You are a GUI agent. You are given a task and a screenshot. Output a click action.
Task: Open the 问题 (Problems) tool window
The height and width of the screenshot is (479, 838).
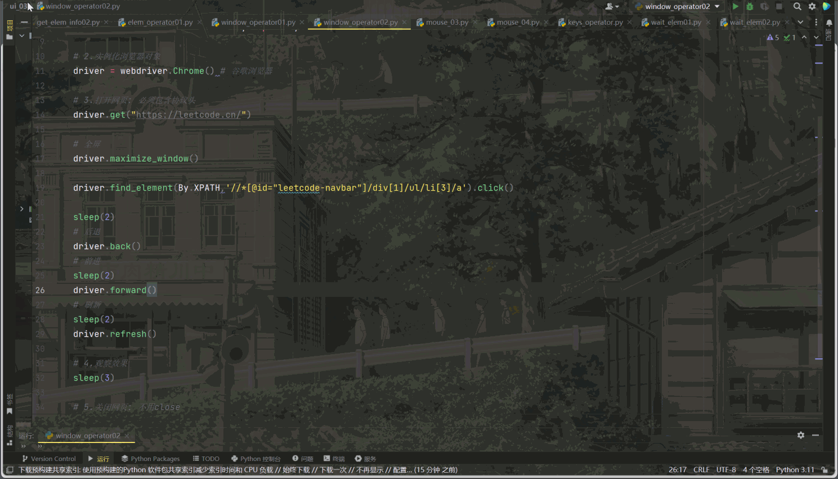303,459
